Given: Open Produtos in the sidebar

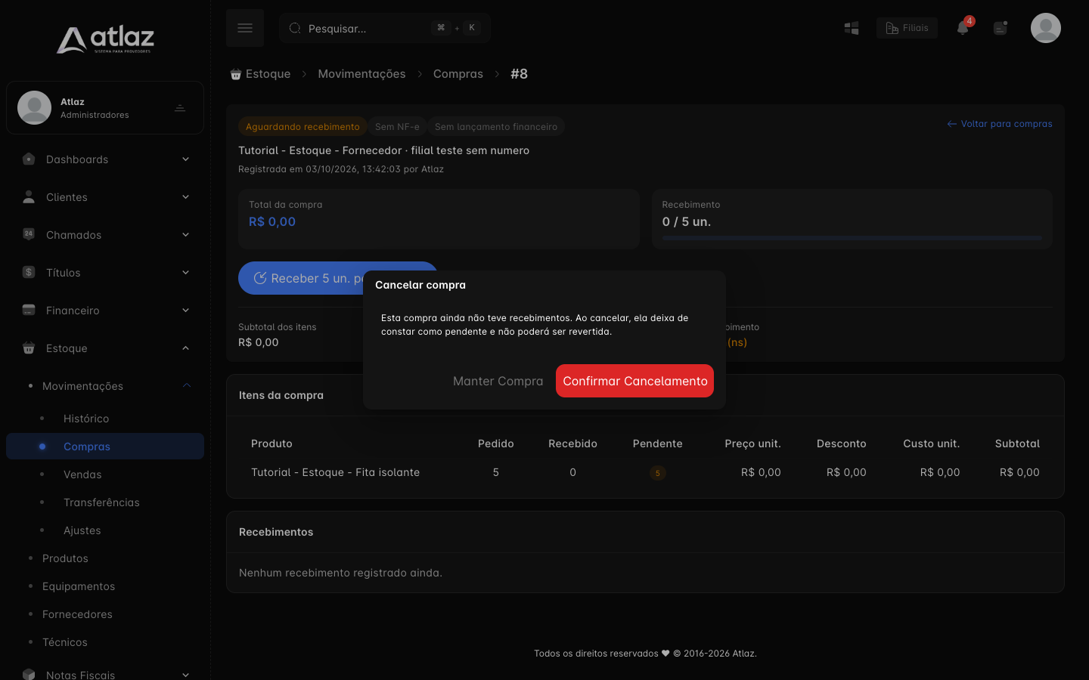Looking at the screenshot, I should coord(65,558).
